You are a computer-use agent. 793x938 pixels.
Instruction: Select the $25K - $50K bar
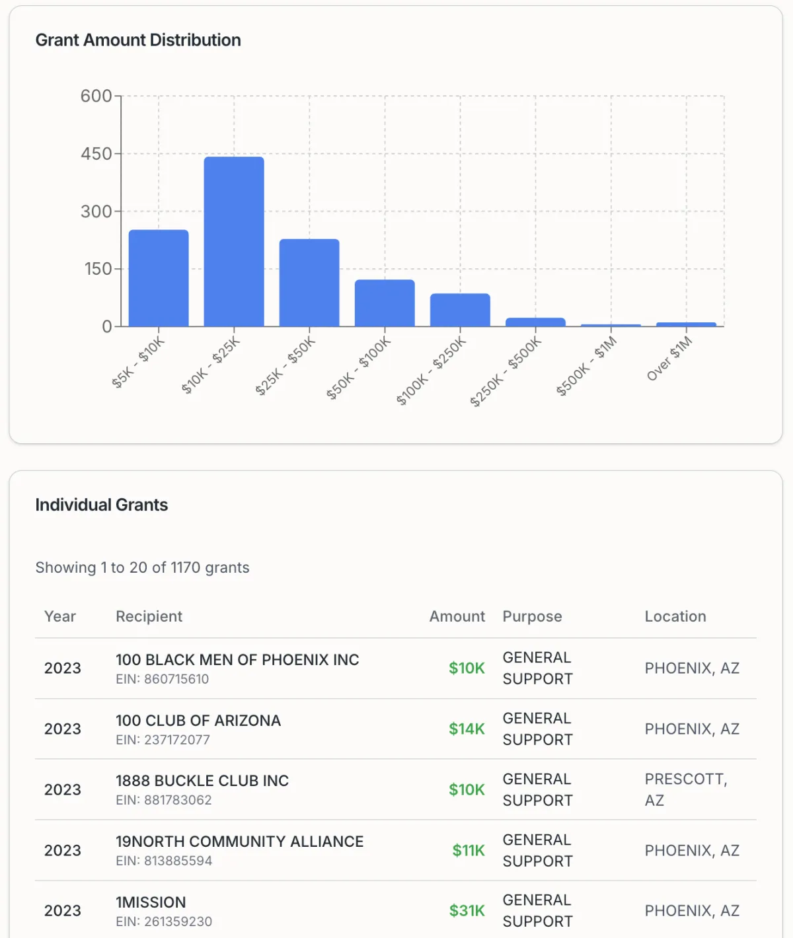[x=309, y=283]
